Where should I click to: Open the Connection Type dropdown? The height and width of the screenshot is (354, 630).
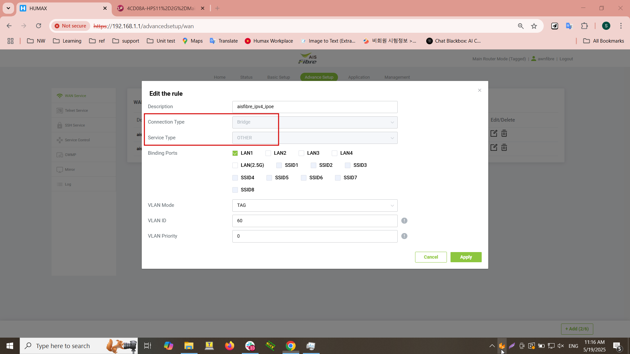[315, 122]
